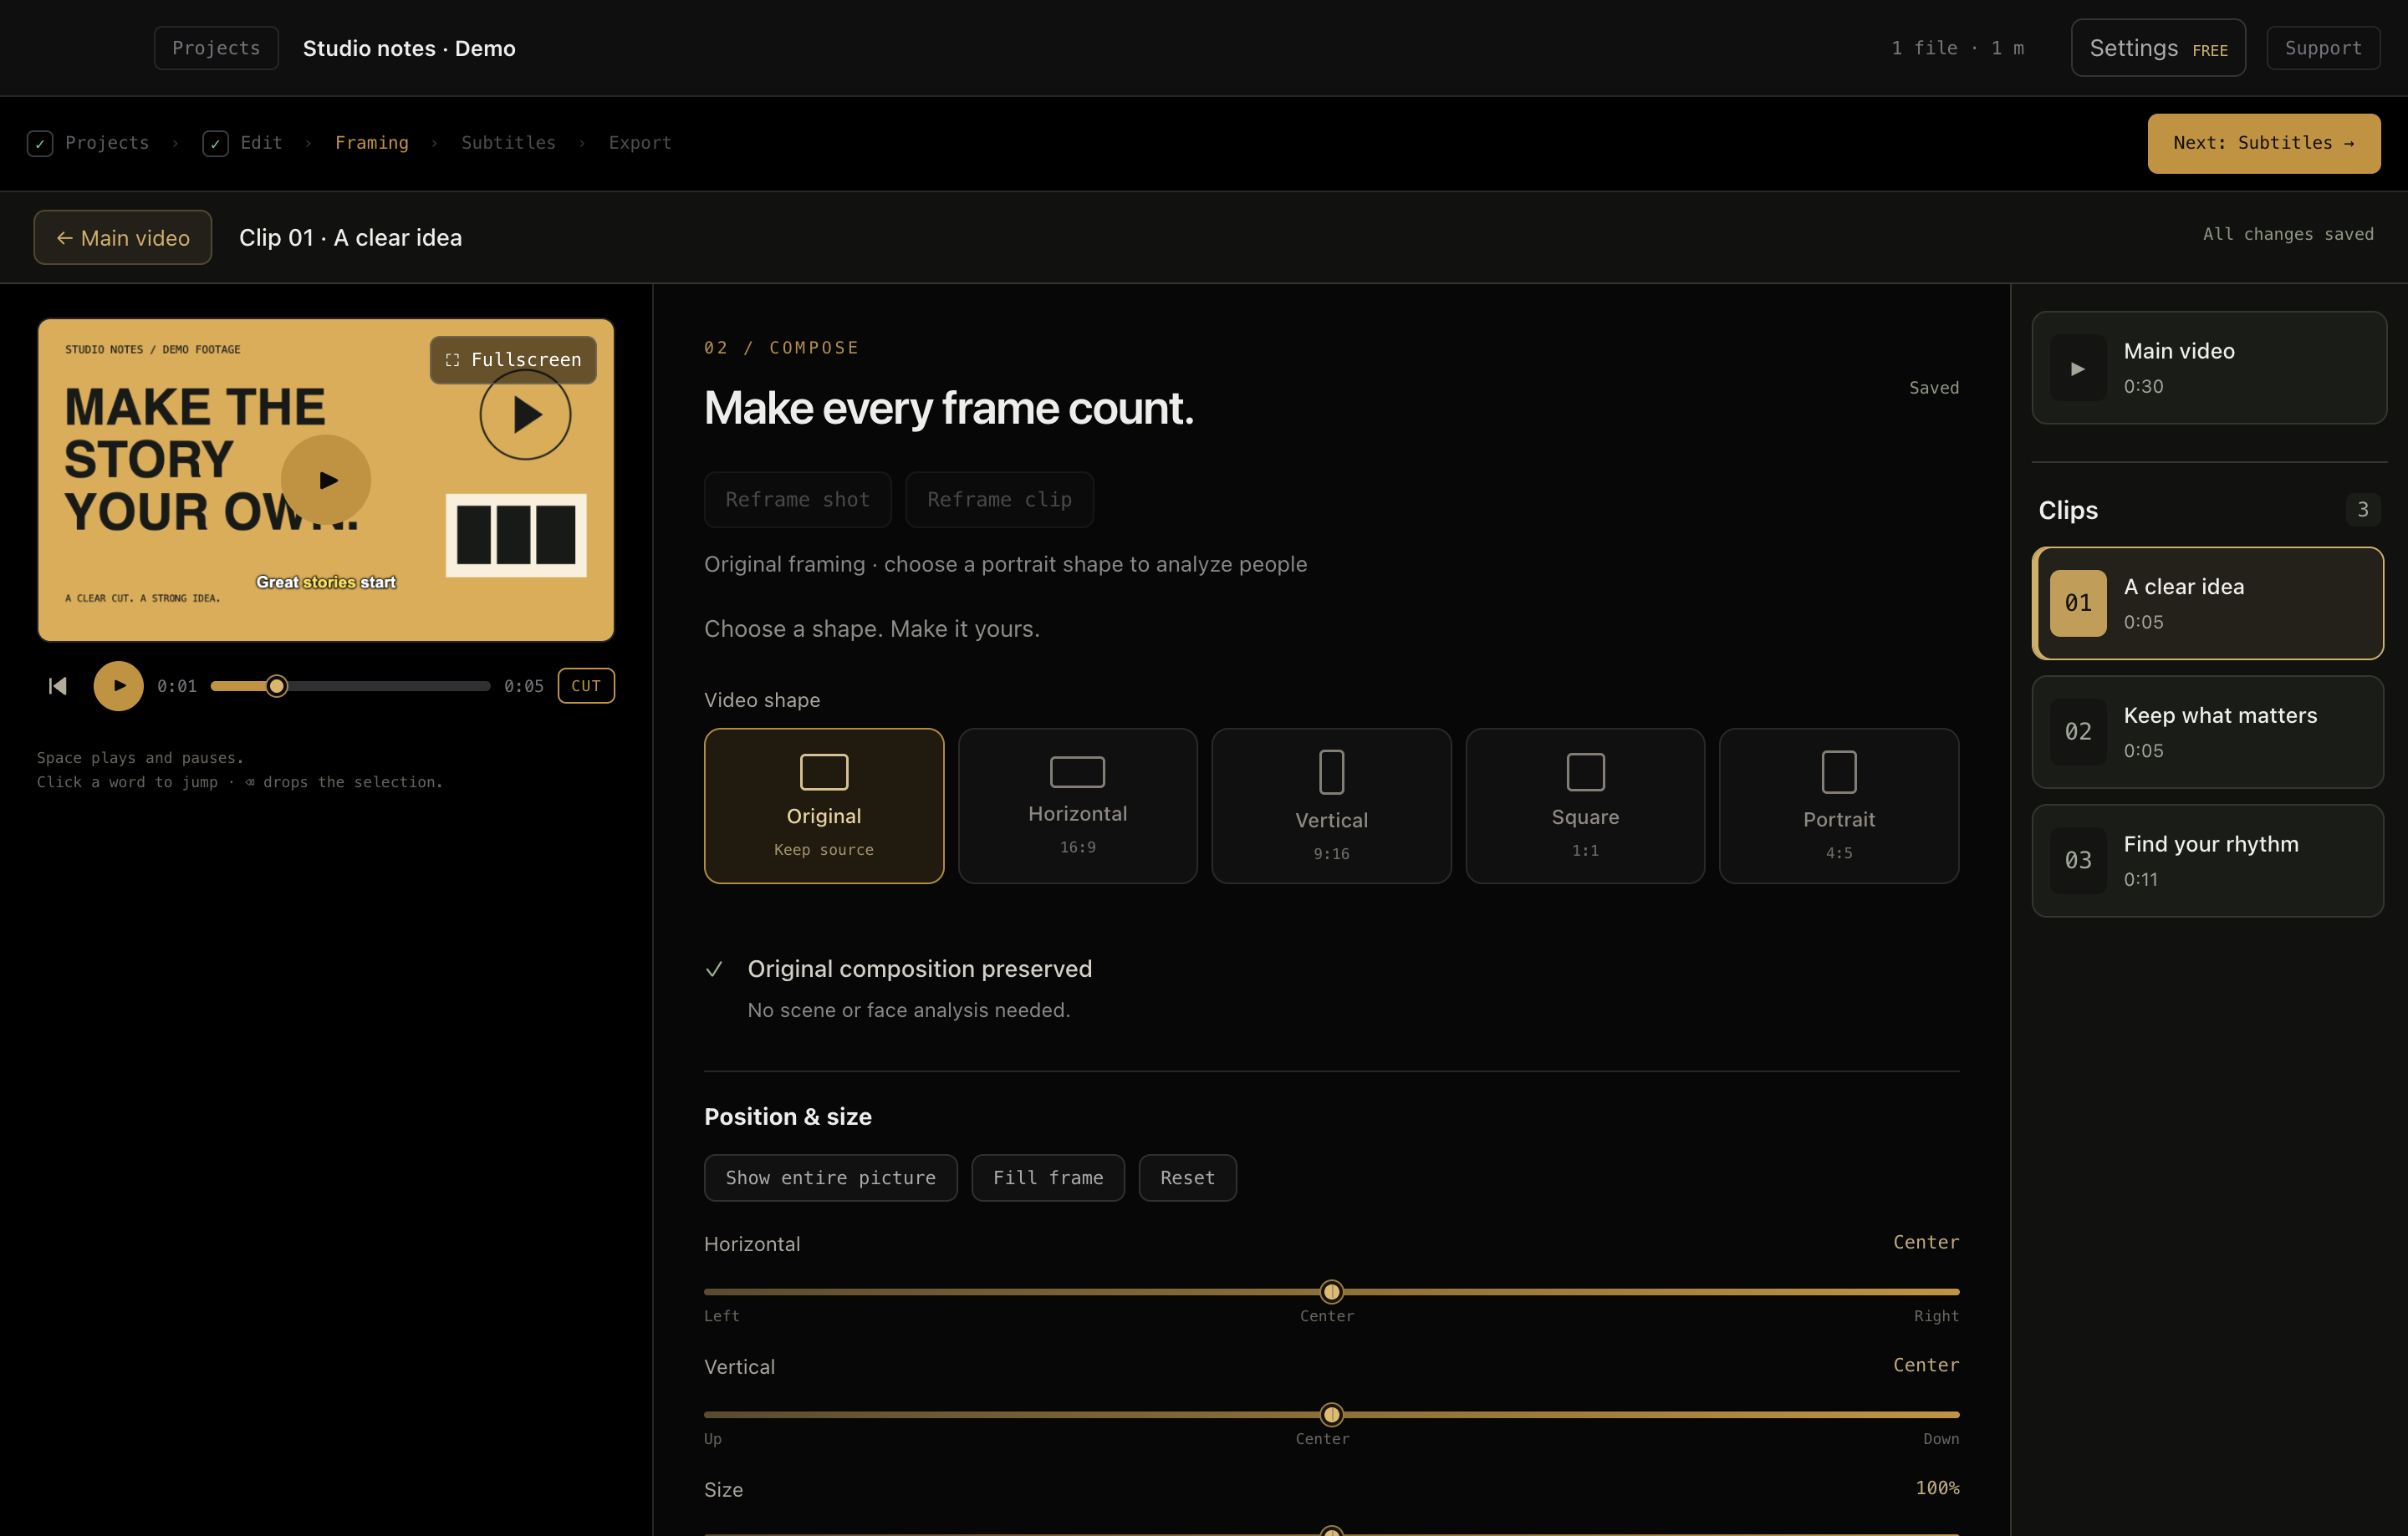2408x1536 pixels.
Task: Open the 'Find your rhythm' clip
Action: pos(2208,861)
